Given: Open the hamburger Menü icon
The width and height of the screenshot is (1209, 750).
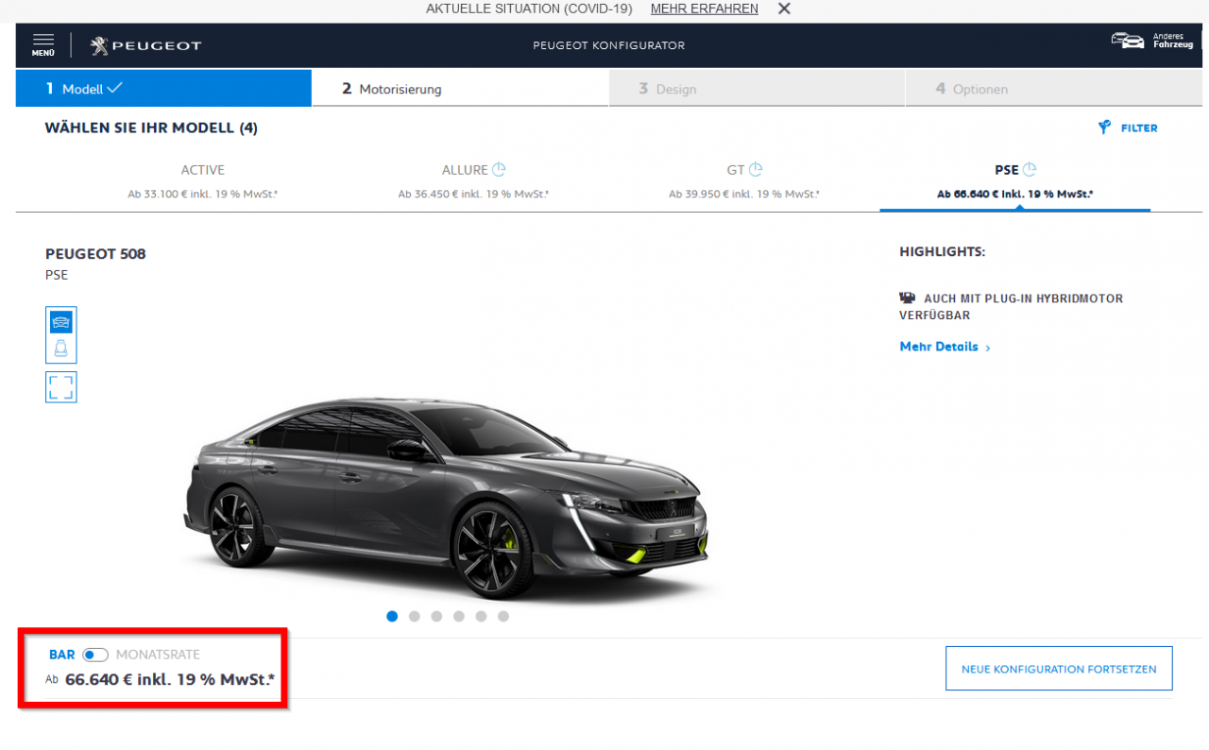Looking at the screenshot, I should pos(43,44).
